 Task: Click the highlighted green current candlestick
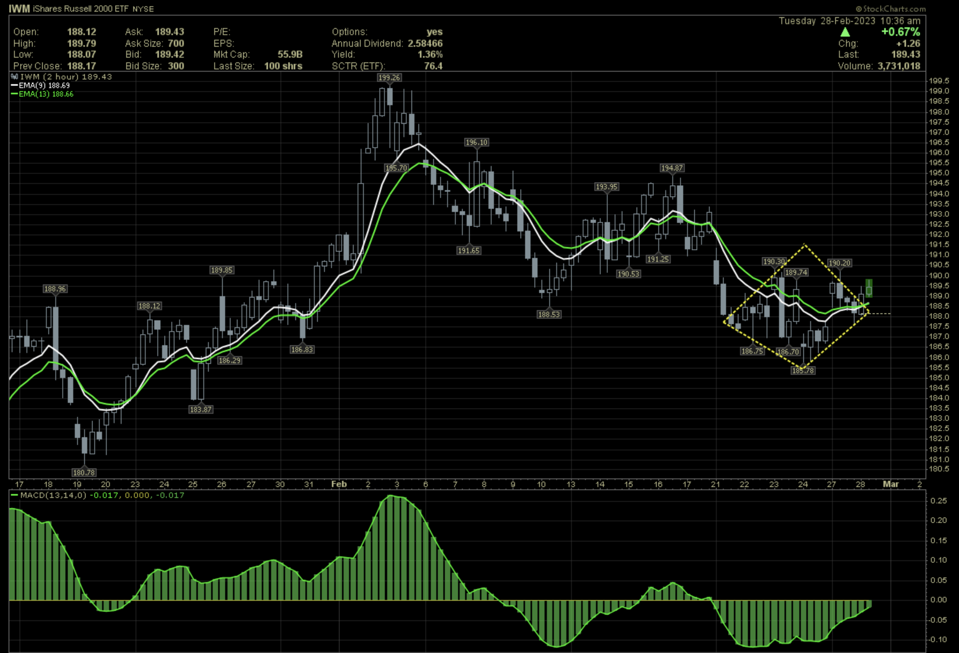coord(869,289)
